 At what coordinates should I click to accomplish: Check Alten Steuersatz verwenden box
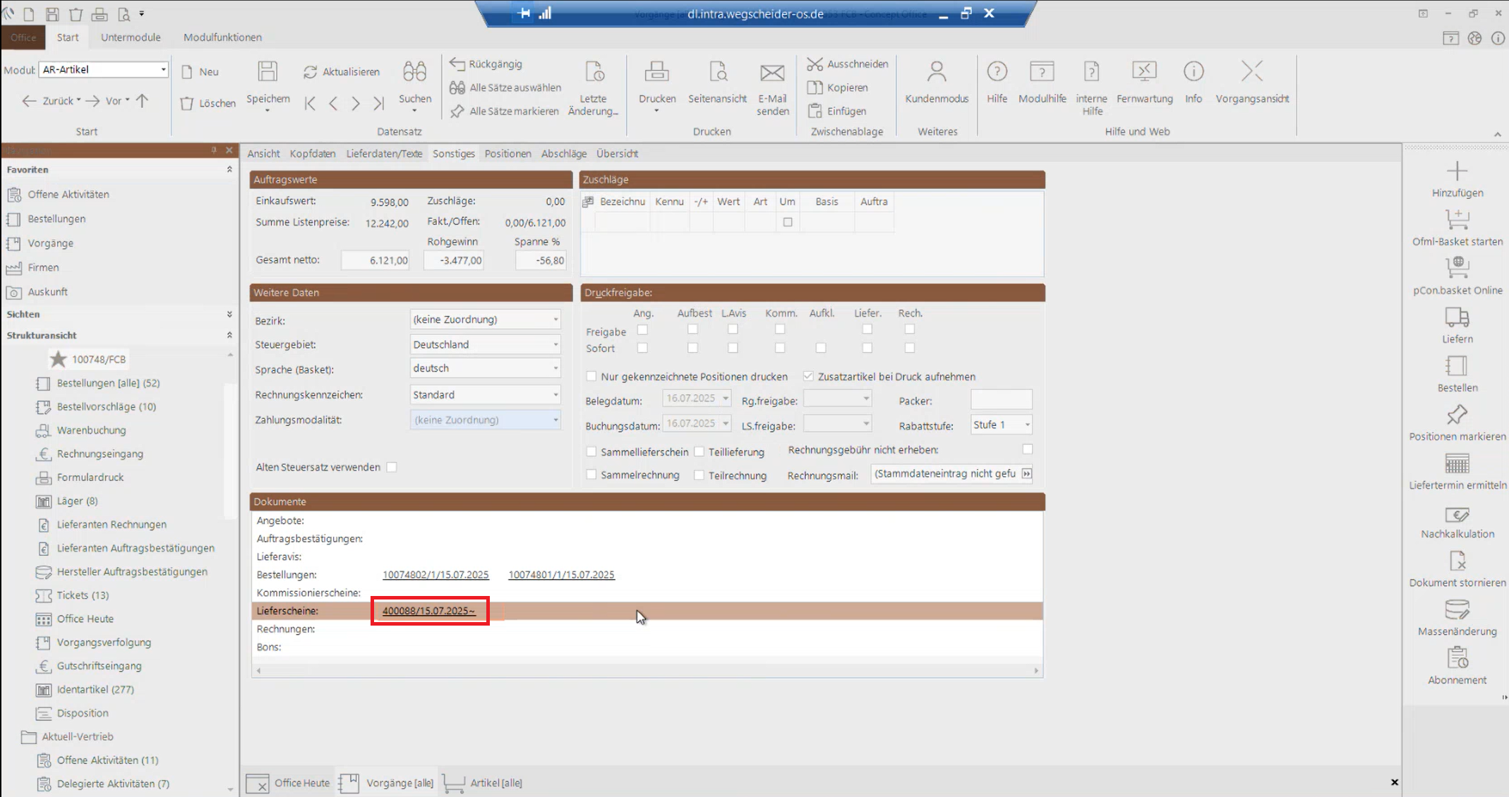[392, 467]
